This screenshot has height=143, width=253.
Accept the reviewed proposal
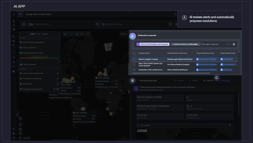179,81
